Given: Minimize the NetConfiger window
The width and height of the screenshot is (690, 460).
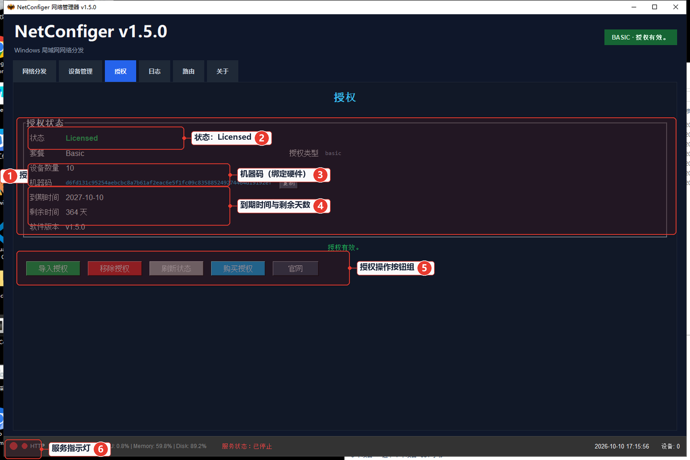Looking at the screenshot, I should click(634, 7).
